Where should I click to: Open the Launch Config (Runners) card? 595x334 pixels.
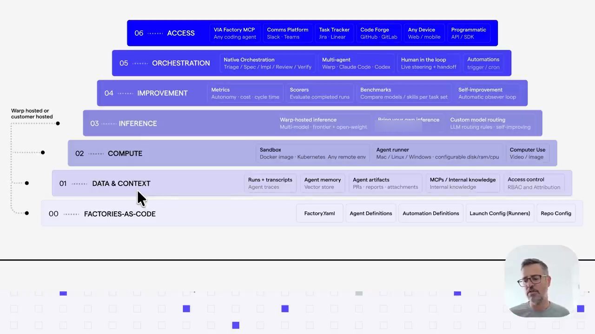point(500,213)
